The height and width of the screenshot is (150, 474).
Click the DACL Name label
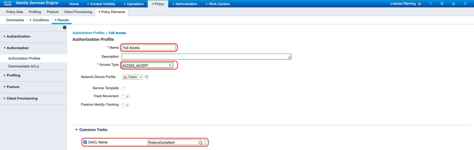98,142
